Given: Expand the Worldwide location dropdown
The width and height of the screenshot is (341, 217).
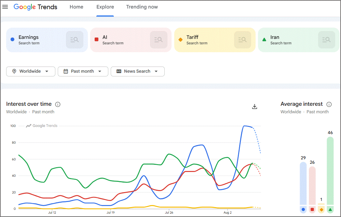Looking at the screenshot, I should [x=31, y=71].
